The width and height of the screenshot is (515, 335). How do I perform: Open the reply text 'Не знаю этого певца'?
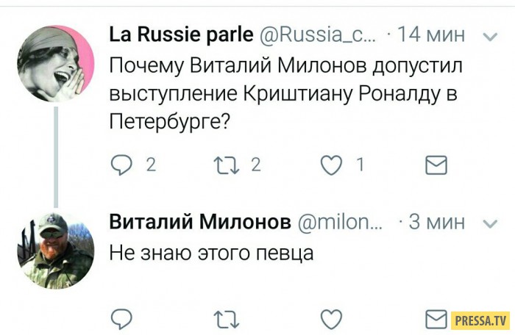211,253
